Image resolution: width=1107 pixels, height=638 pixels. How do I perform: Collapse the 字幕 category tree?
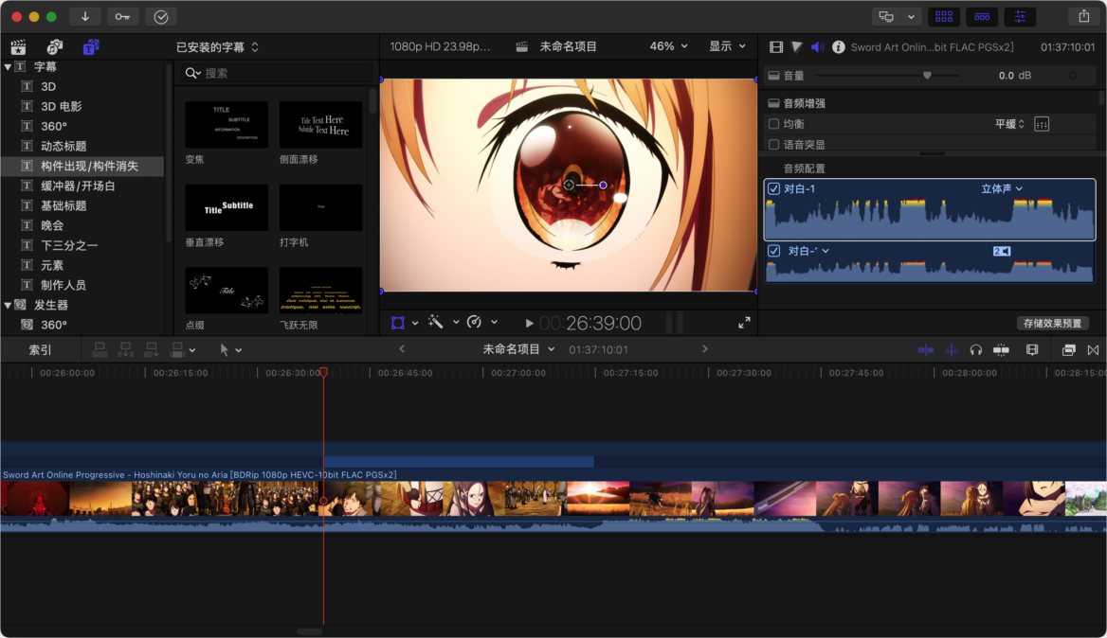click(8, 67)
